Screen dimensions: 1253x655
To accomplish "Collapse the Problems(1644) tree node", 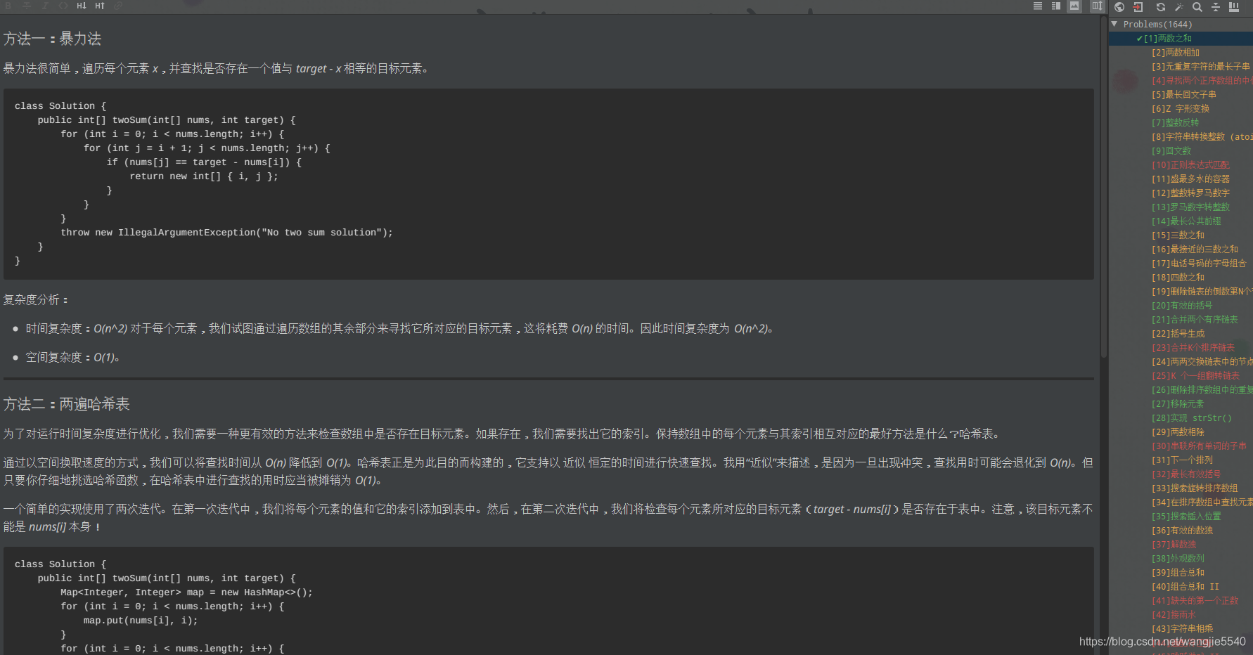I will (x=1114, y=24).
